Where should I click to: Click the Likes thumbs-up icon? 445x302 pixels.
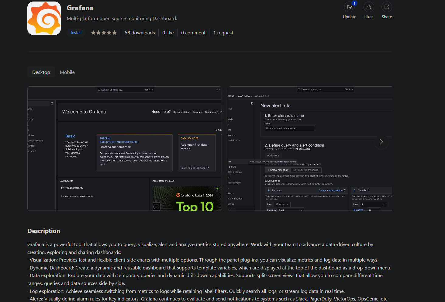point(369,7)
